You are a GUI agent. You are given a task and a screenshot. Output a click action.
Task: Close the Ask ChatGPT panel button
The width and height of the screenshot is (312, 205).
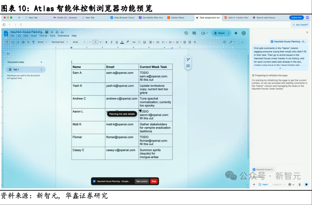click(x=300, y=25)
